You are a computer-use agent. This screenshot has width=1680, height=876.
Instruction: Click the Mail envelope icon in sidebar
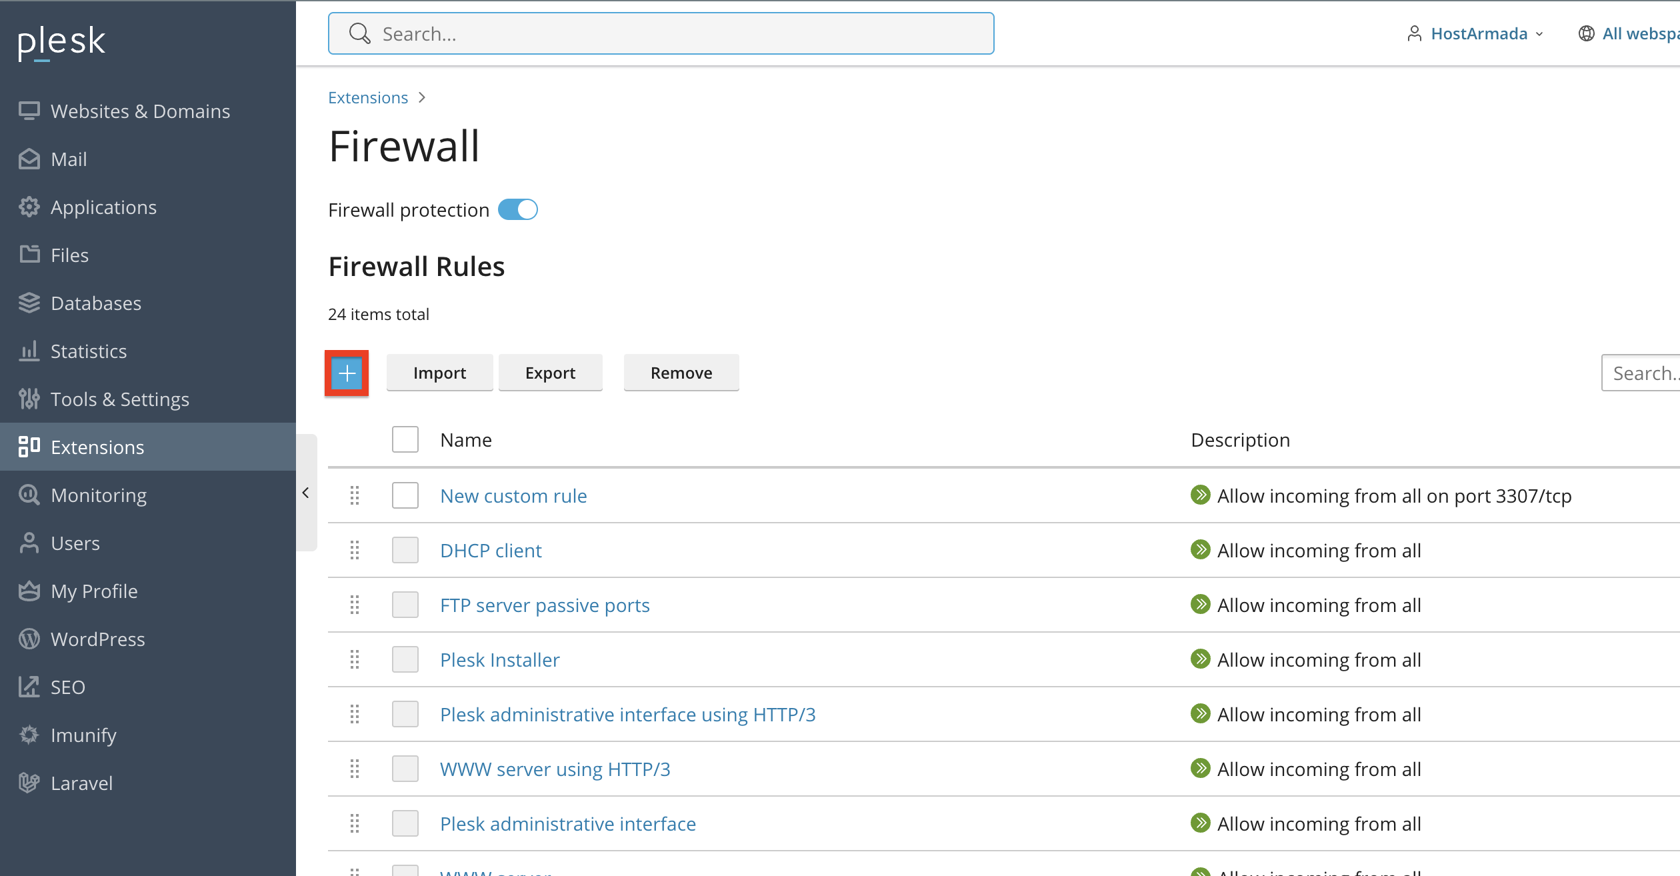tap(29, 159)
